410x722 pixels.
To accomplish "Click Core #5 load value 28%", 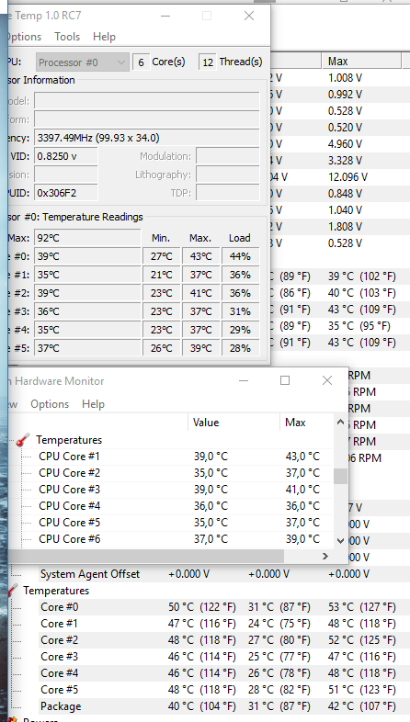I will click(240, 348).
